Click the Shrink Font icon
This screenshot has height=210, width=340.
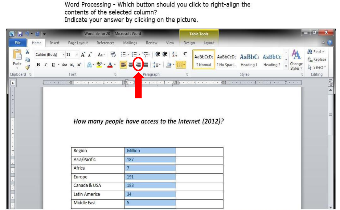click(90, 55)
